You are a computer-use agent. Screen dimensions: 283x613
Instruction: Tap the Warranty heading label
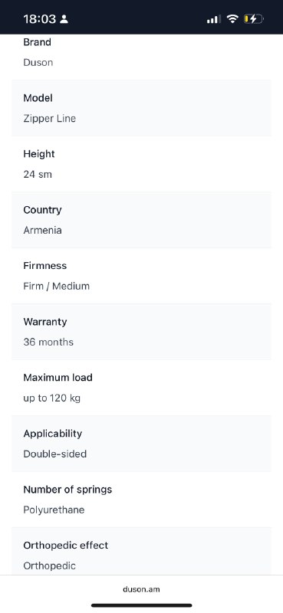[x=45, y=322]
